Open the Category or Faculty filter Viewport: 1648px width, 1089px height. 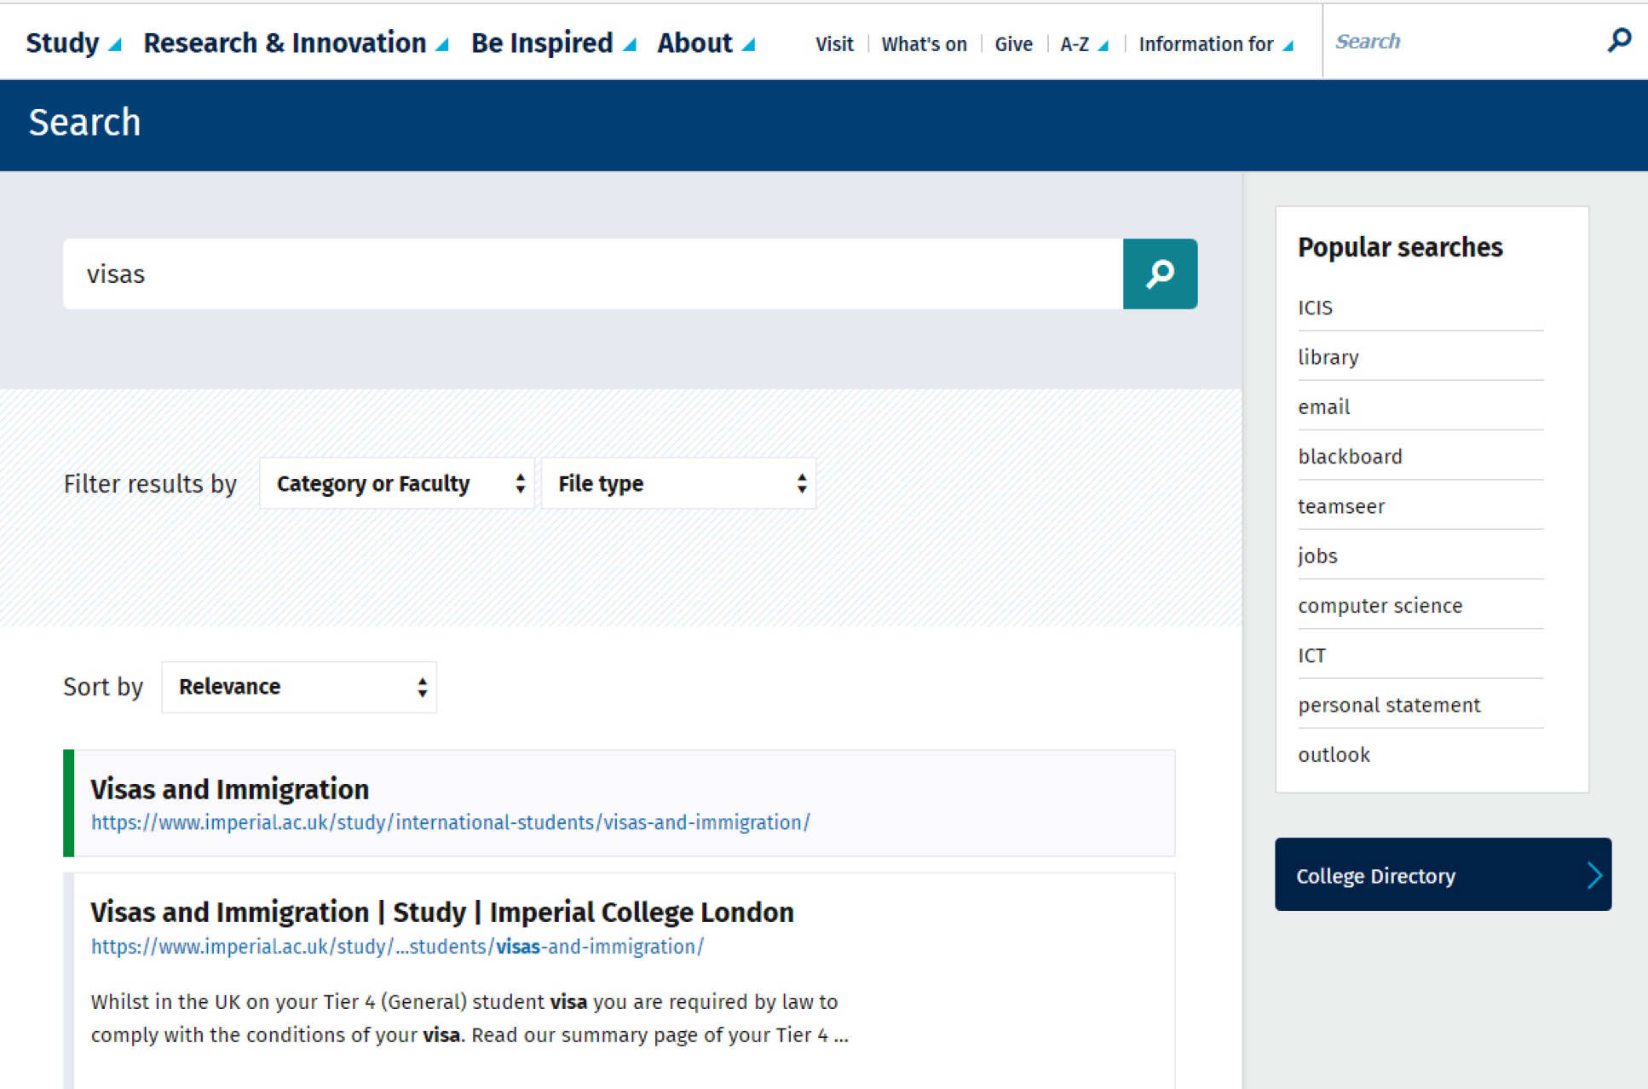(397, 483)
